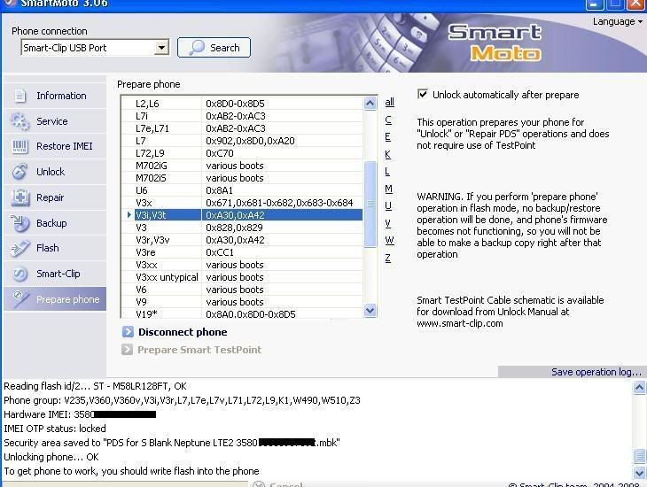Filter model list by letter U
This screenshot has height=487, width=647.
point(388,205)
